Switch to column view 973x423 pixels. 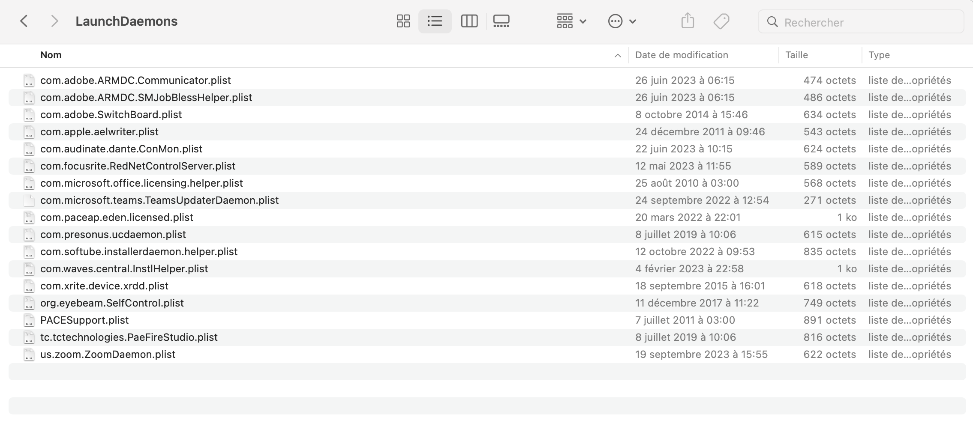(x=469, y=21)
